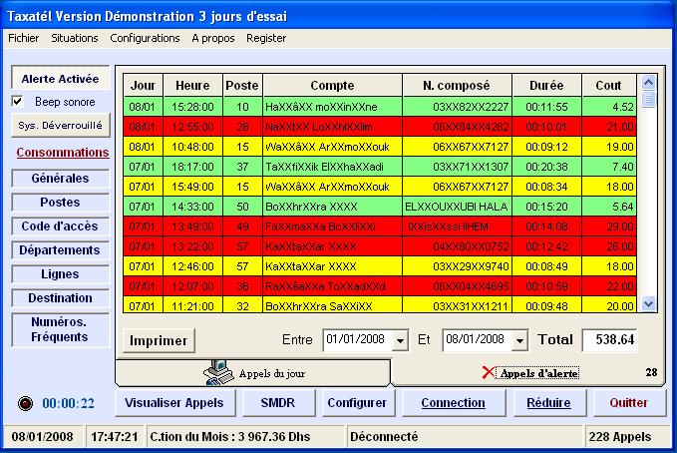The width and height of the screenshot is (677, 453).
Task: Open the Configurations menu
Action: point(145,38)
